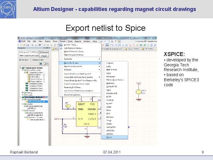Expand the Settings folder node
The height and width of the screenshot is (160, 213).
click(23, 92)
